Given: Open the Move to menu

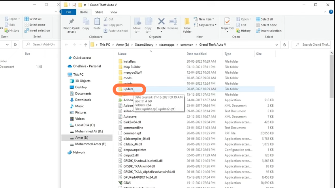Looking at the screenshot, I should tap(137, 25).
